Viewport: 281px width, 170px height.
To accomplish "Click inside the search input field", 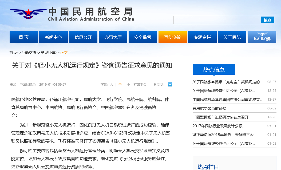I will [x=216, y=20].
